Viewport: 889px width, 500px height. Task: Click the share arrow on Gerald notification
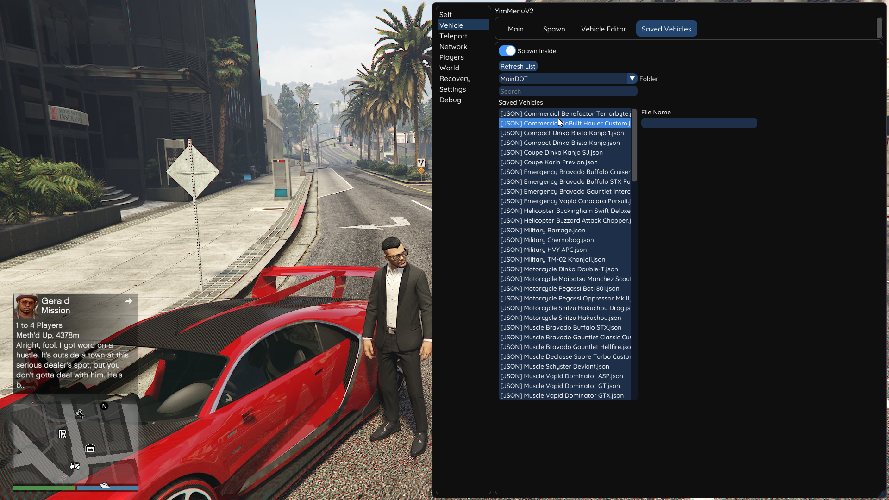click(x=129, y=301)
